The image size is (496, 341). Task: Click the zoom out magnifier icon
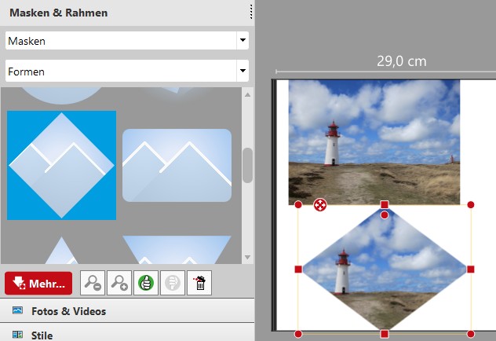click(x=93, y=283)
